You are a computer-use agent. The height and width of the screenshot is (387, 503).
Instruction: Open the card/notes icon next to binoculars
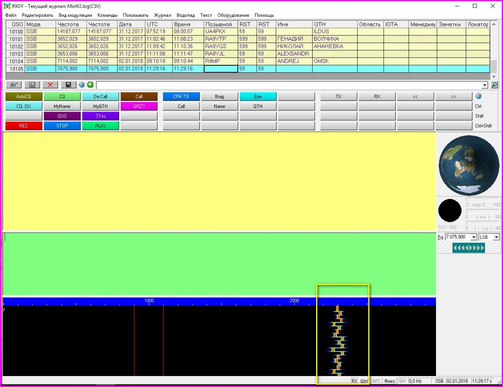click(x=32, y=85)
